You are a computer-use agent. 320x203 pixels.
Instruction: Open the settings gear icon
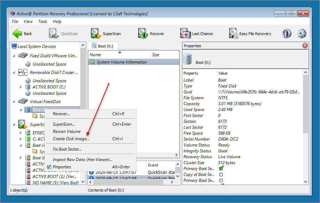pyautogui.click(x=302, y=33)
